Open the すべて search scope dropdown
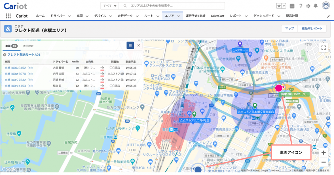Screen dimensions: 334x175 (x=110, y=6)
